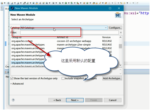Click the Open Type folder icon

click(94, 3)
